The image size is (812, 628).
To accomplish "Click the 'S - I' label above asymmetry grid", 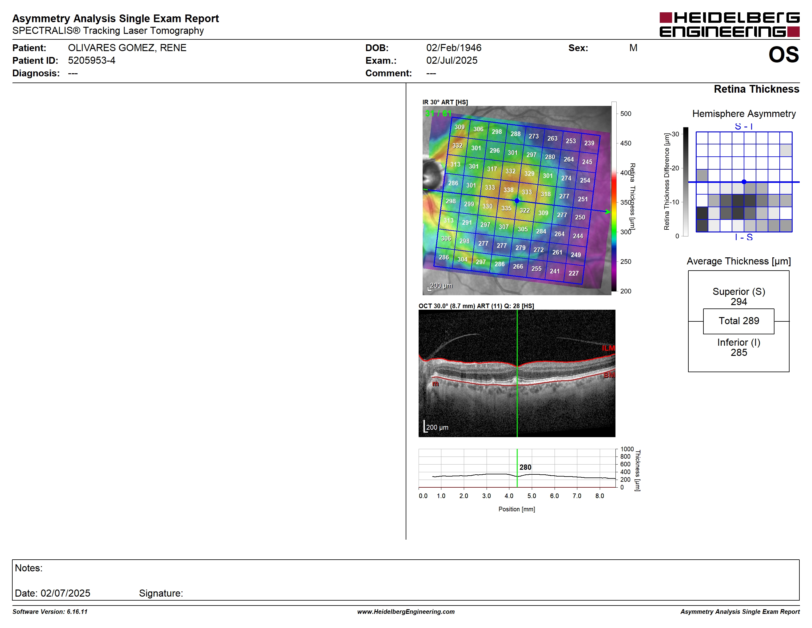I will [x=744, y=127].
